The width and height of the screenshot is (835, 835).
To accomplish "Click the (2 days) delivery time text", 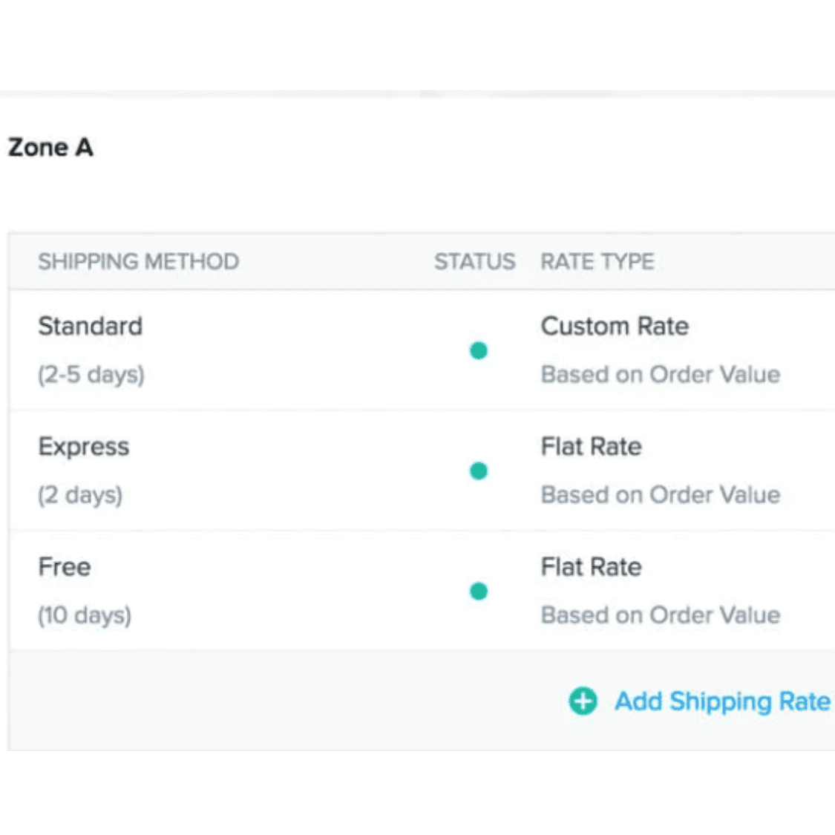I will pyautogui.click(x=80, y=495).
